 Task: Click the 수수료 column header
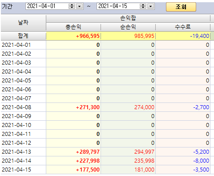183,27
